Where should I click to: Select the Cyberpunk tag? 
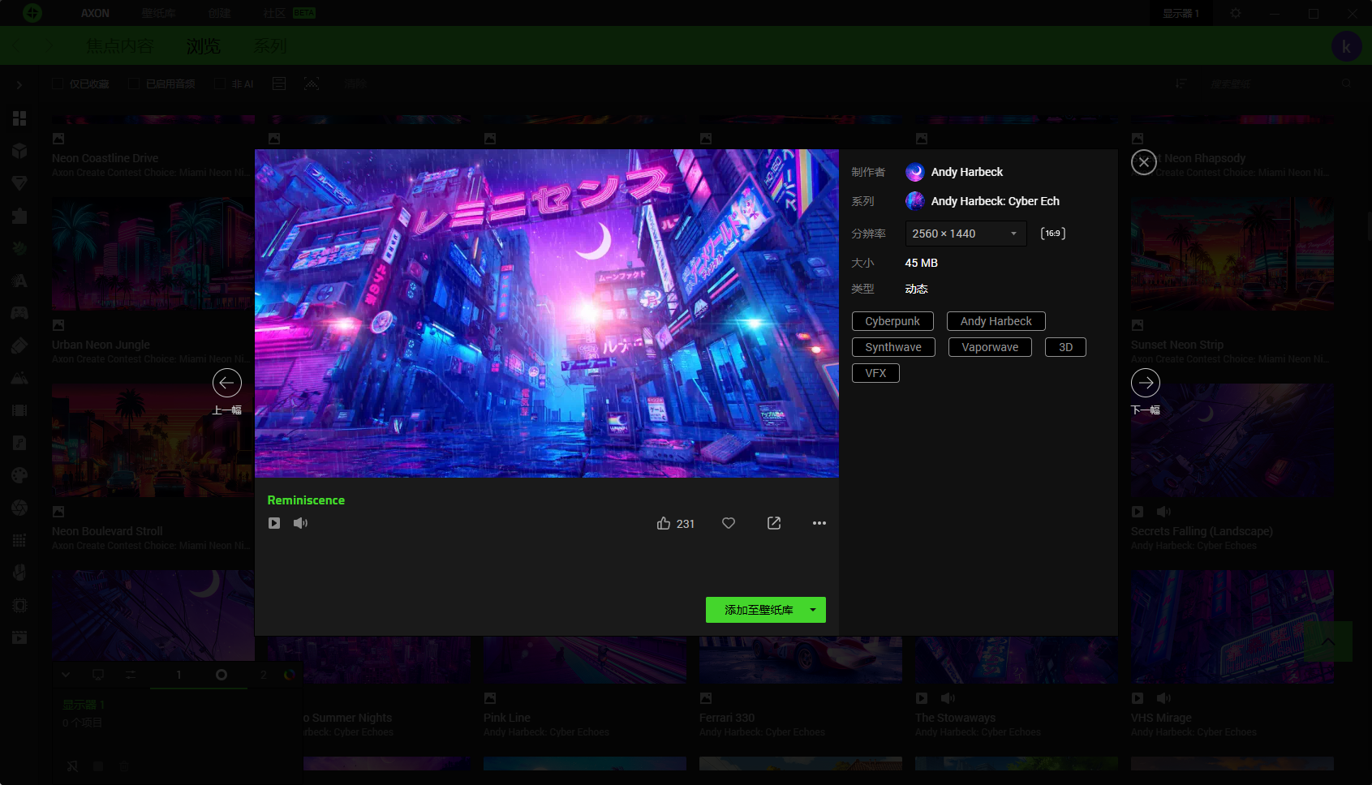(892, 321)
